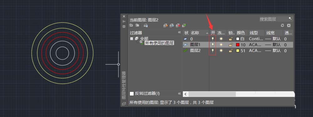Image resolution: width=313 pixels, height=117 pixels.
Task: Click the Delete Layer icon
Action: coord(178,26)
